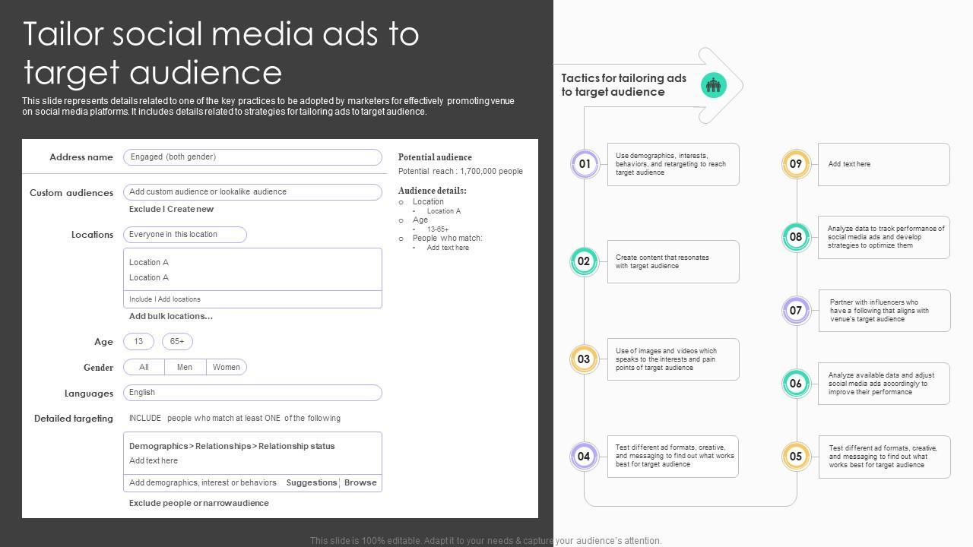Select the 06 step circle
The height and width of the screenshot is (547, 973).
796,384
